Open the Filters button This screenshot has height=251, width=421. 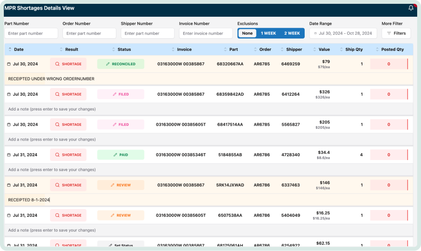point(396,33)
